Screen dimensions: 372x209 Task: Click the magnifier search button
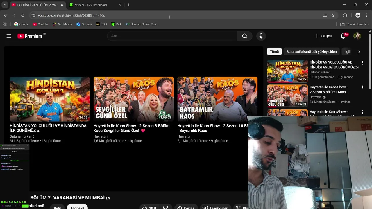tap(245, 36)
